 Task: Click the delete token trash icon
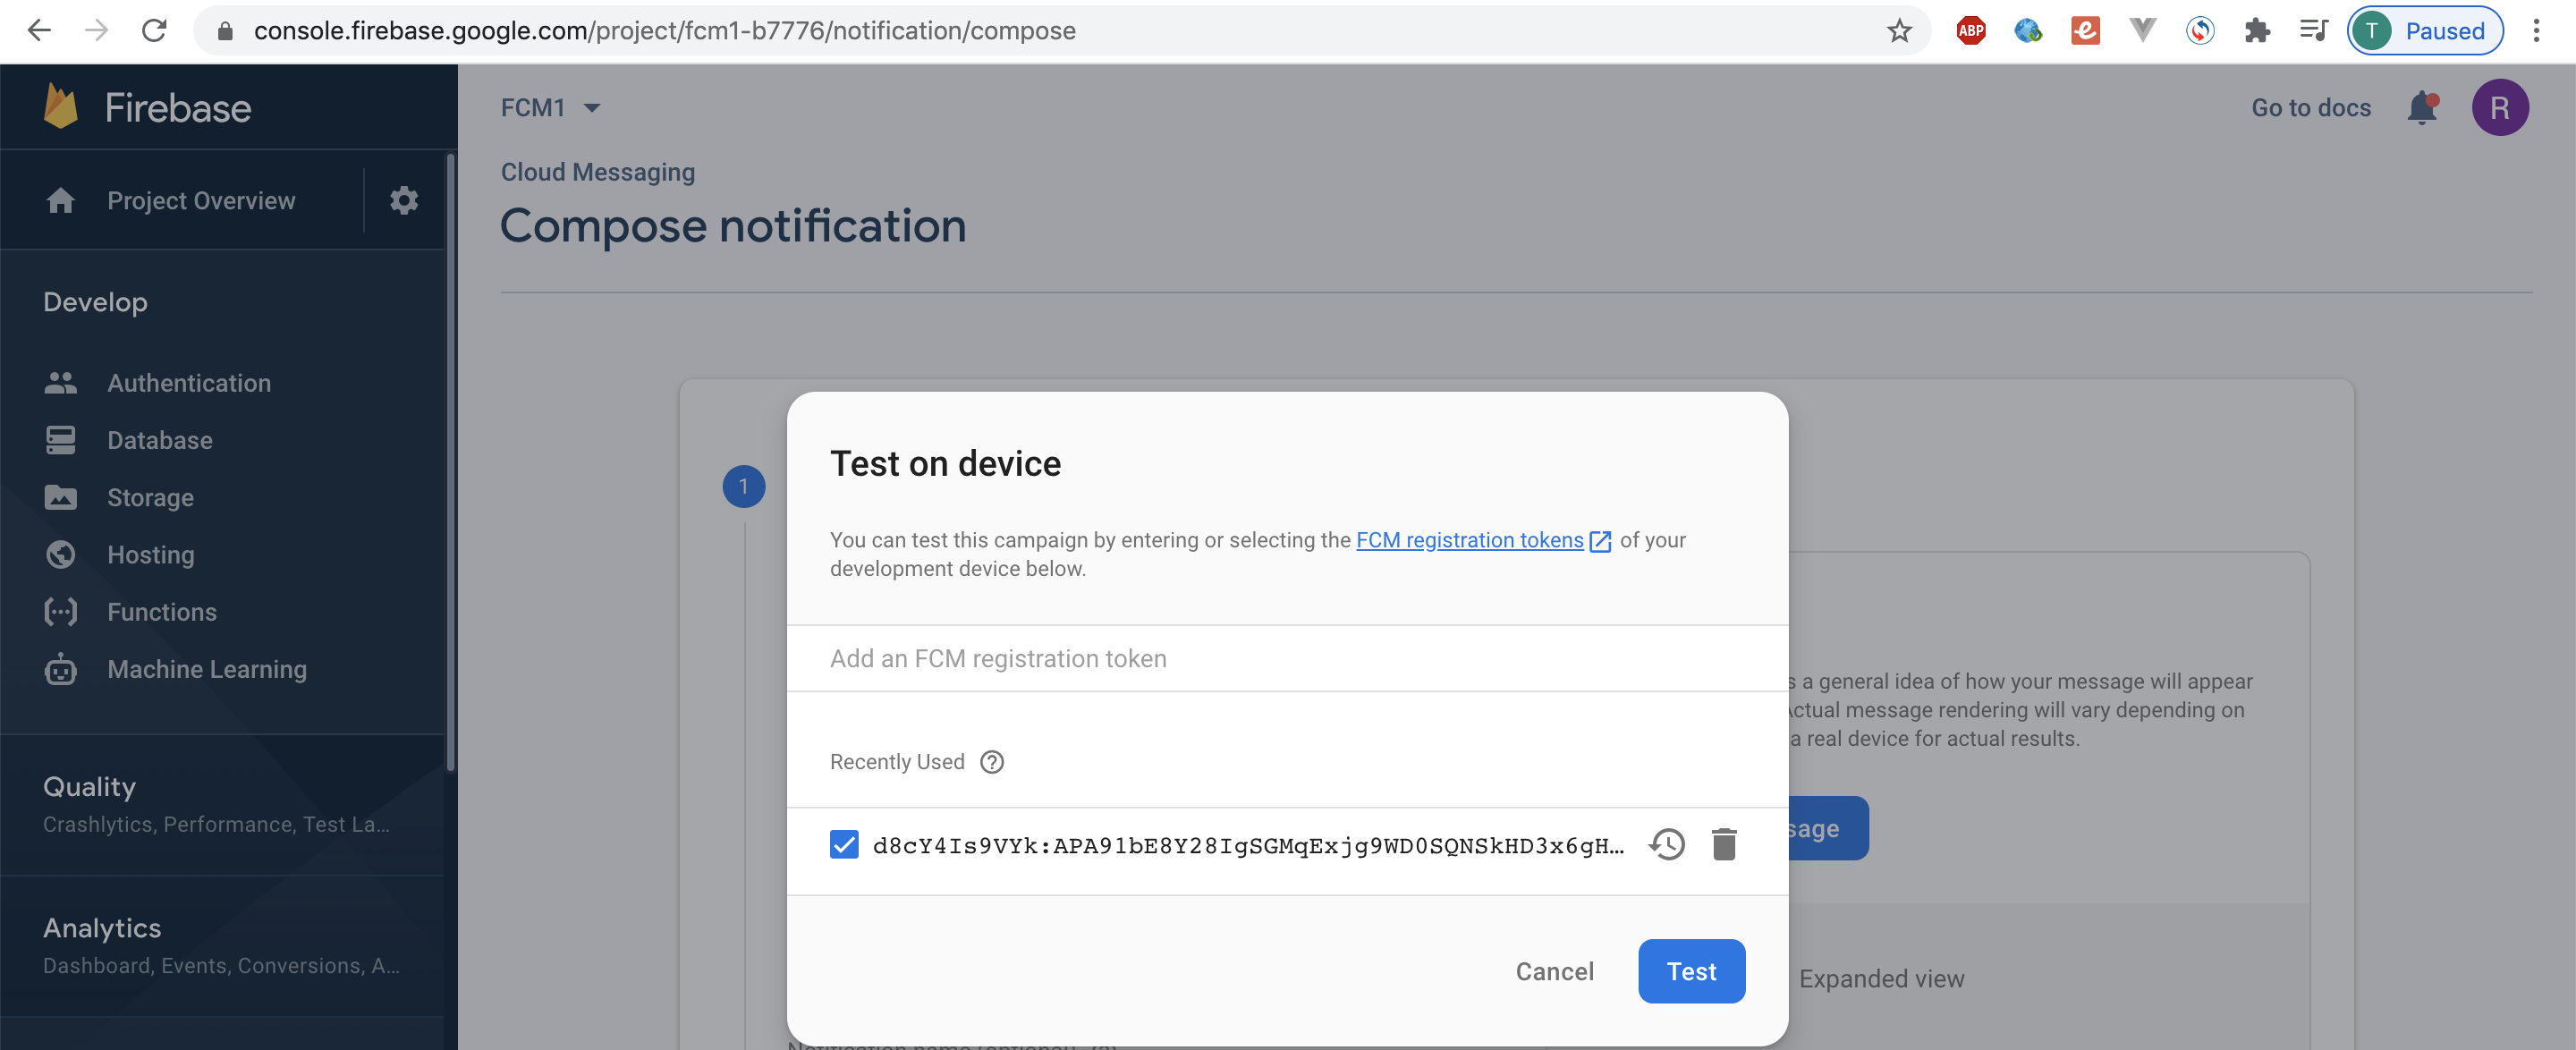point(1723,845)
